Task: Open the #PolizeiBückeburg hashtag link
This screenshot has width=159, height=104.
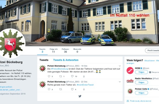Action: [60, 69]
